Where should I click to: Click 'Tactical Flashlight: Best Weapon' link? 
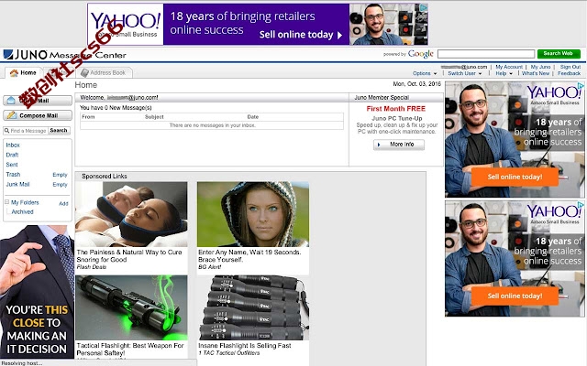click(130, 350)
